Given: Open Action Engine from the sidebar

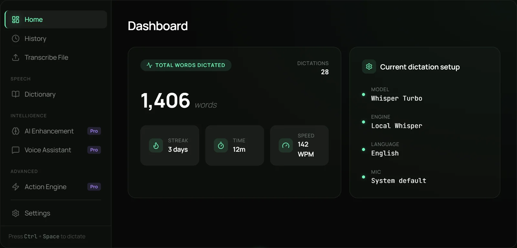Looking at the screenshot, I should click(x=56, y=187).
